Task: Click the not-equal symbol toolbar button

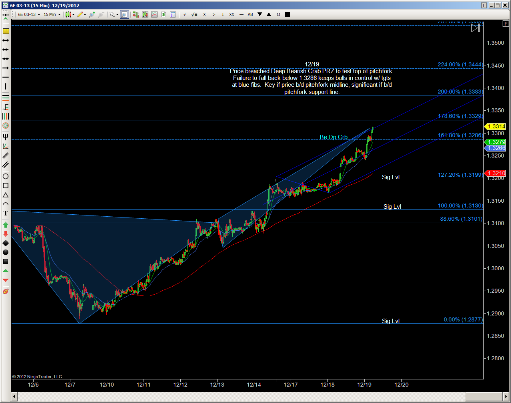Action: click(185, 14)
